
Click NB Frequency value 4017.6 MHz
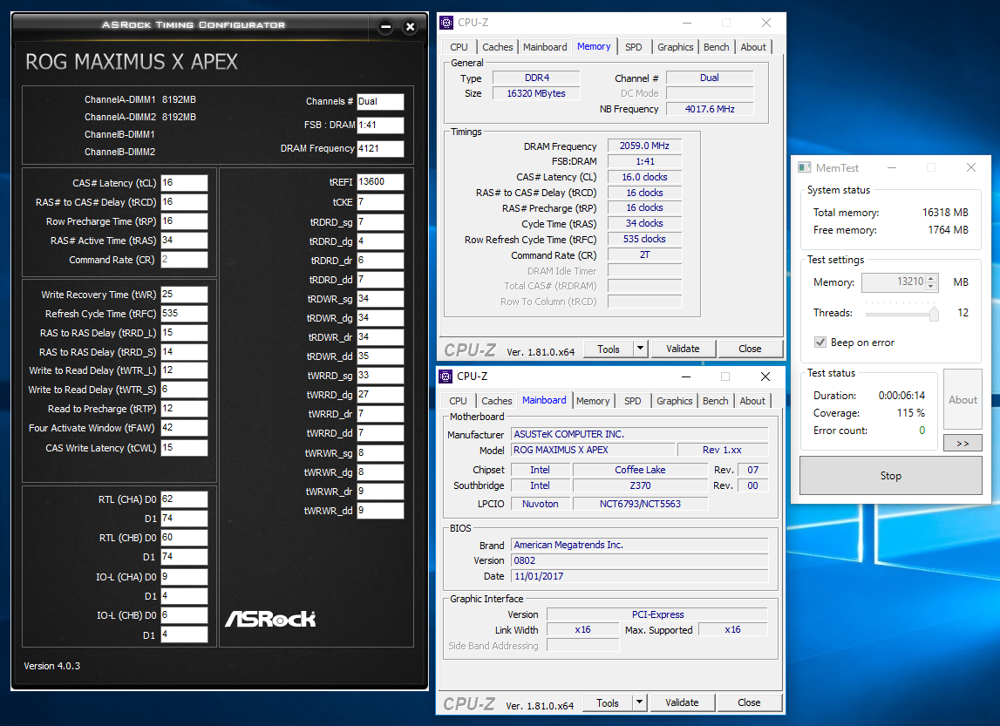[710, 109]
